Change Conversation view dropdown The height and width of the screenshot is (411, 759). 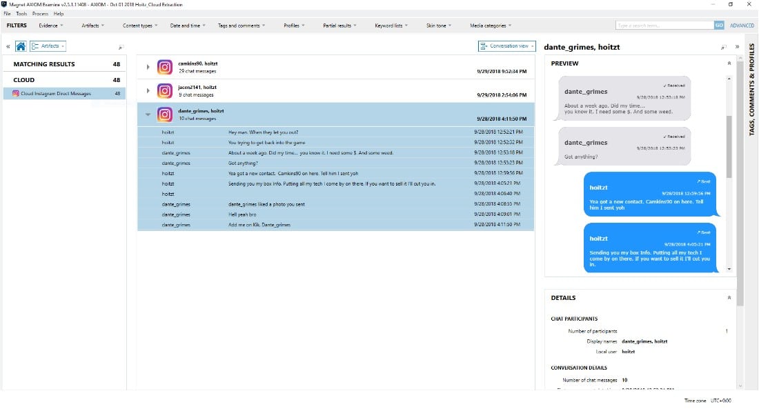[x=507, y=46]
